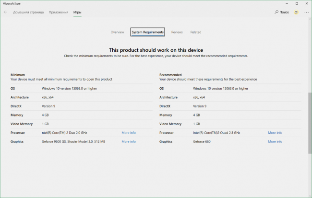The height and width of the screenshot is (198, 312).
Task: Close the Microsoft Store window
Action: (x=307, y=3)
